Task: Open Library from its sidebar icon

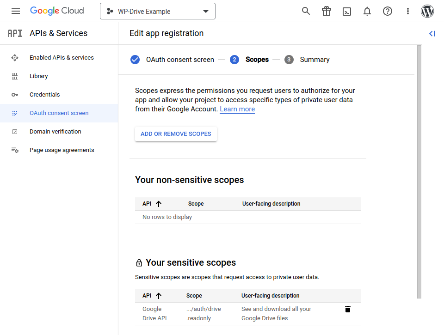Action: pyautogui.click(x=15, y=76)
